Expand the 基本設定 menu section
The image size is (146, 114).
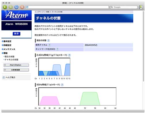(7, 41)
